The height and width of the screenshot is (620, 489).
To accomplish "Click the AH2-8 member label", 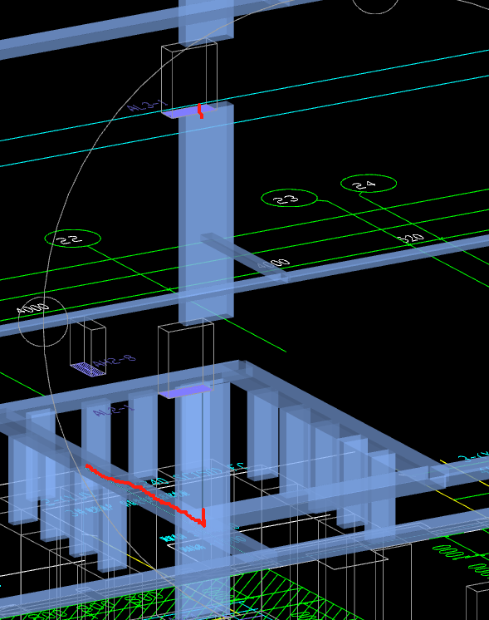I will pyautogui.click(x=114, y=361).
